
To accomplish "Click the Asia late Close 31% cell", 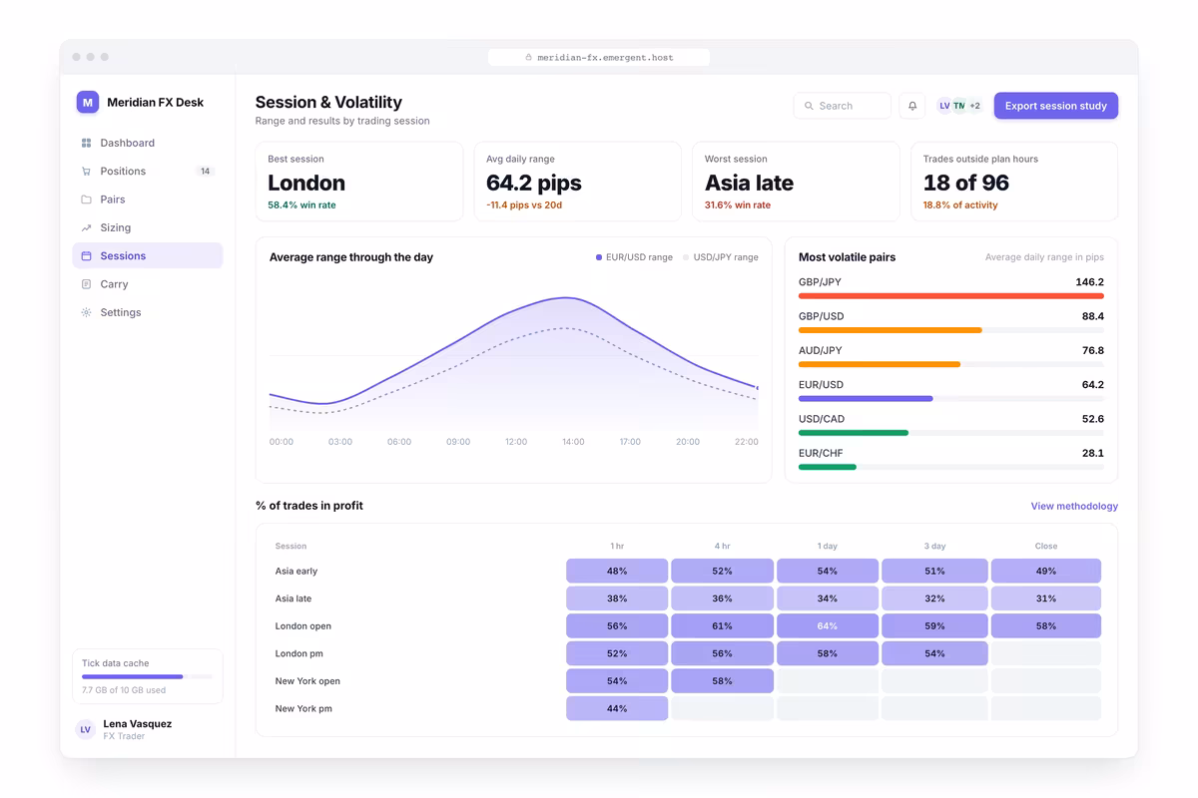I will tap(1046, 598).
